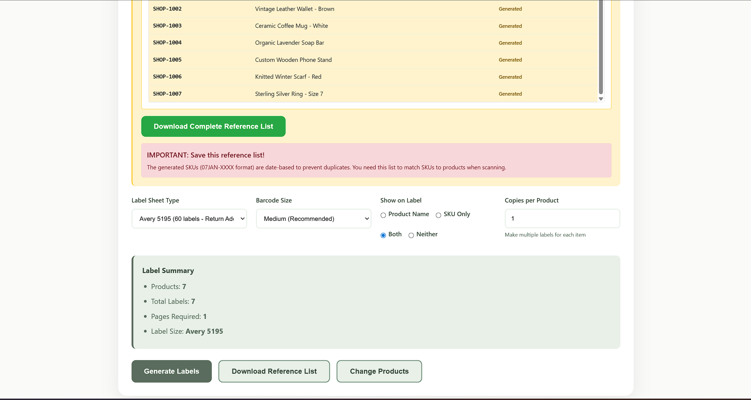Click the Change Products button
This screenshot has width=751, height=400.
click(x=379, y=371)
